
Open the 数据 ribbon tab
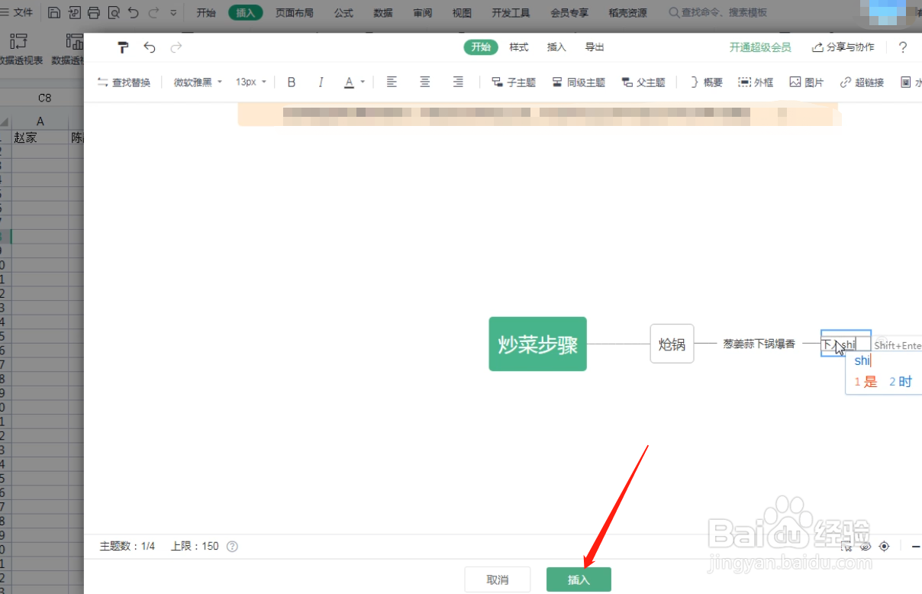383,11
